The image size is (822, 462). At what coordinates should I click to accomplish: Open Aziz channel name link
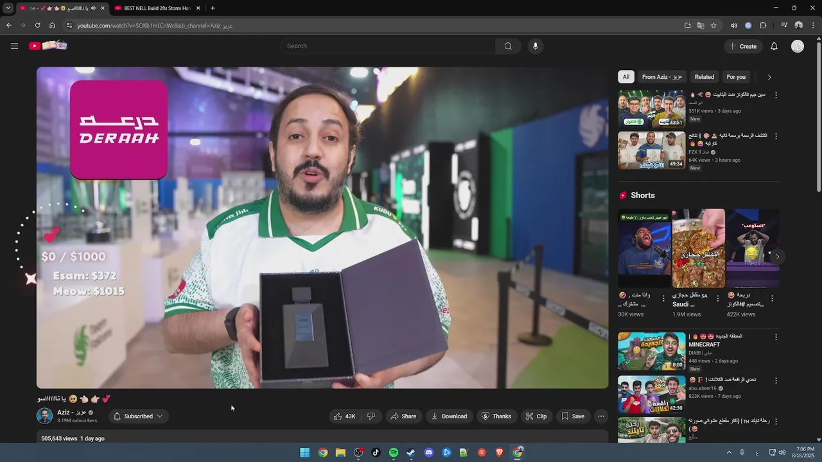pyautogui.click(x=71, y=413)
